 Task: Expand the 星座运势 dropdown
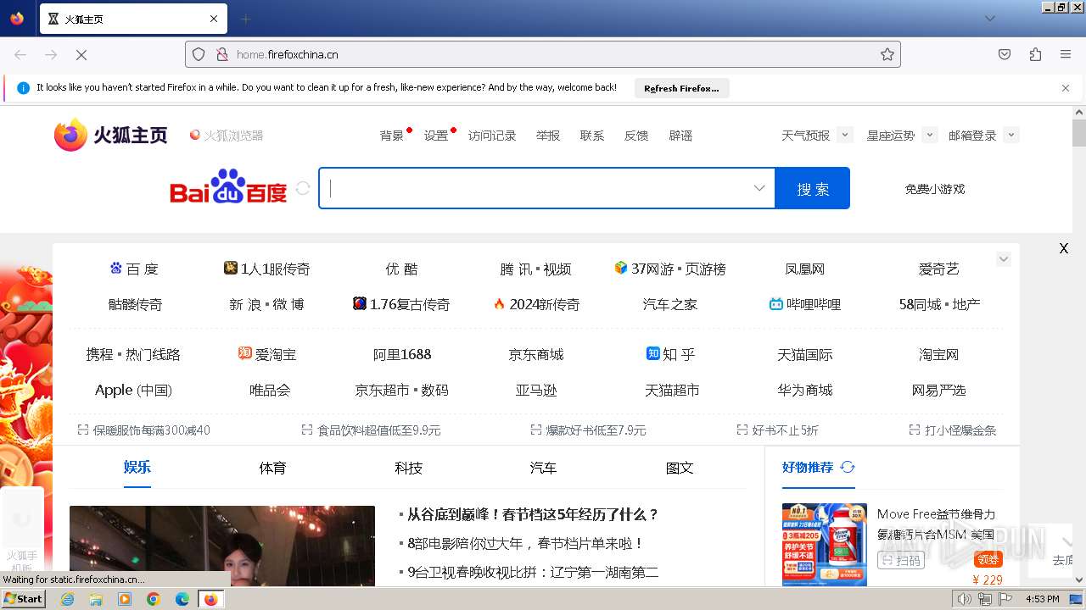point(930,135)
